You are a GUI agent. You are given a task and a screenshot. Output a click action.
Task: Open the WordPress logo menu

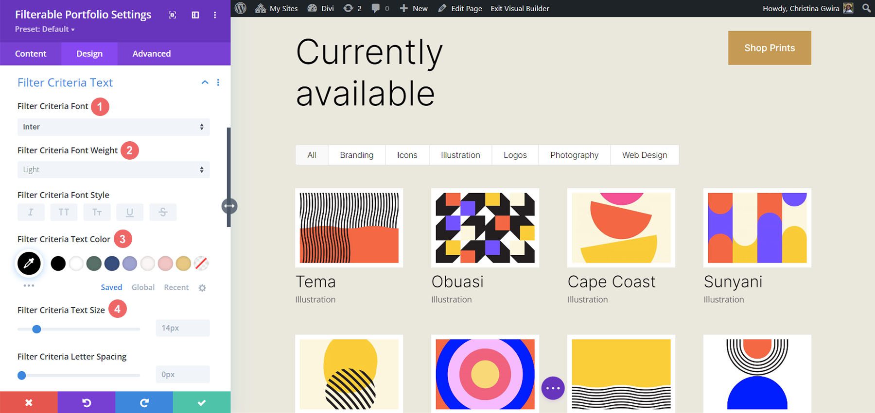[x=241, y=8]
